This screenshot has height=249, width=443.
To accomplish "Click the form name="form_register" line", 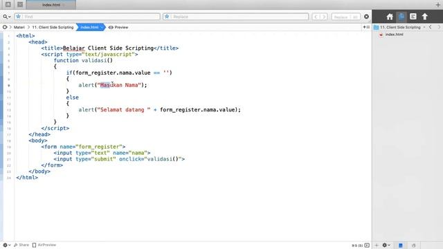I will [x=83, y=147].
